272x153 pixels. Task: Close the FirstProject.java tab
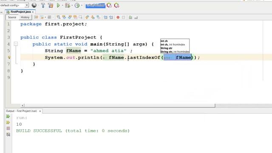tap(33, 12)
